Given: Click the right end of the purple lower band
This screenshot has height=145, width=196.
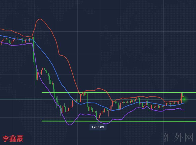Looking at the screenshot, I should pos(184,110).
